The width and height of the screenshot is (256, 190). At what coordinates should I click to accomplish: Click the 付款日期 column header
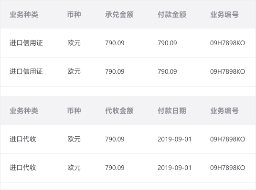tap(172, 110)
